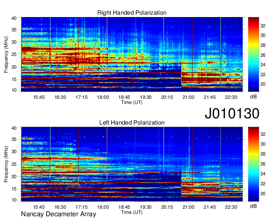Viewport: 270px width, 219px height.
Task: Click the 30 MHz tick of Right Handed plot
Action: (x=14, y=42)
